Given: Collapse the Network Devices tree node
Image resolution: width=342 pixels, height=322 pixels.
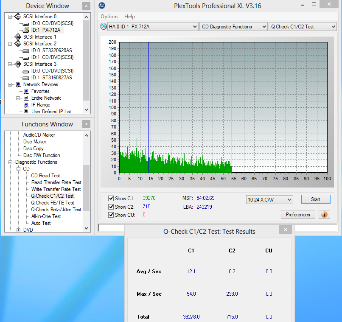Looking at the screenshot, I should (x=10, y=84).
